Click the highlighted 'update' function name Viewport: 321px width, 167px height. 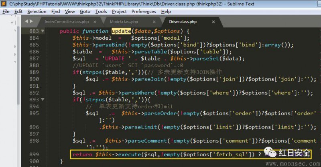pos(122,31)
